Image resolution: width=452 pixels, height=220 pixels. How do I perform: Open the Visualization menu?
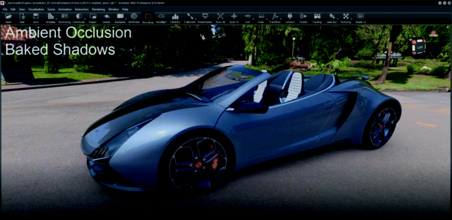pos(36,9)
